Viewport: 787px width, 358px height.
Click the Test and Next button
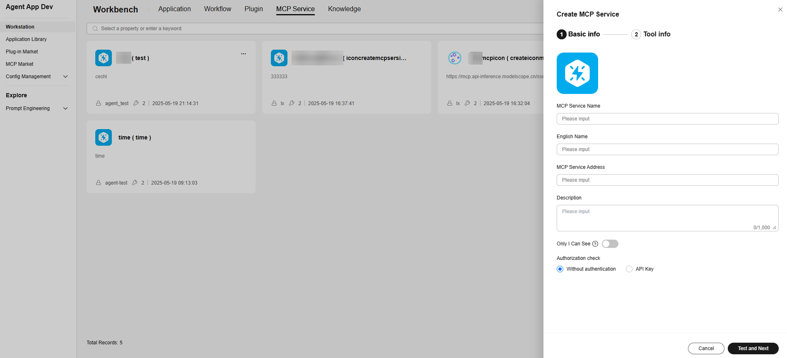753,348
